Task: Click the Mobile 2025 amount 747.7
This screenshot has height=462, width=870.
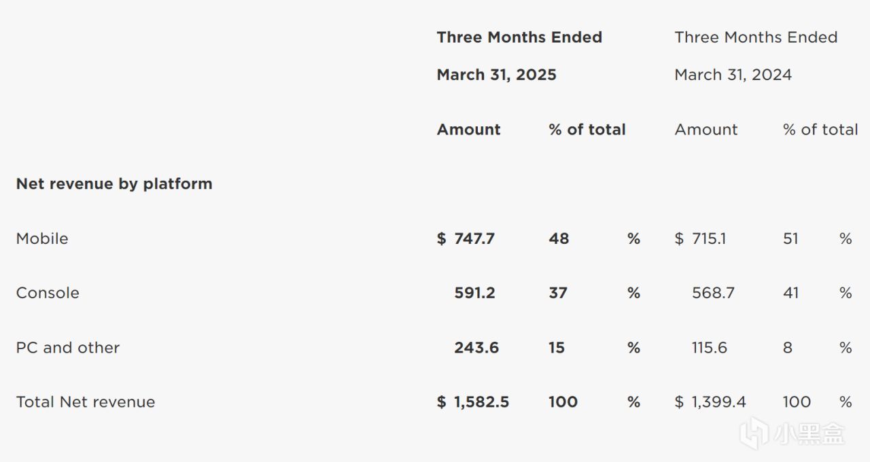Action: click(x=474, y=238)
